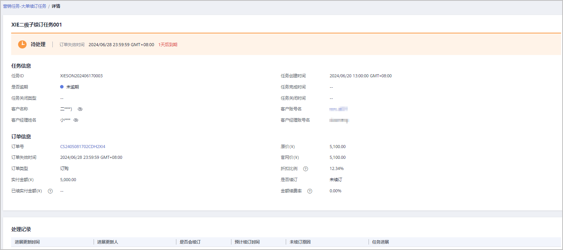
Task: Click the 进展更新时间 column header
Action: (x=27, y=242)
